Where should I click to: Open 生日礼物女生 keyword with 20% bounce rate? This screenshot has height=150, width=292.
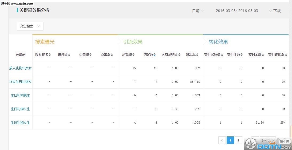[x=21, y=109]
